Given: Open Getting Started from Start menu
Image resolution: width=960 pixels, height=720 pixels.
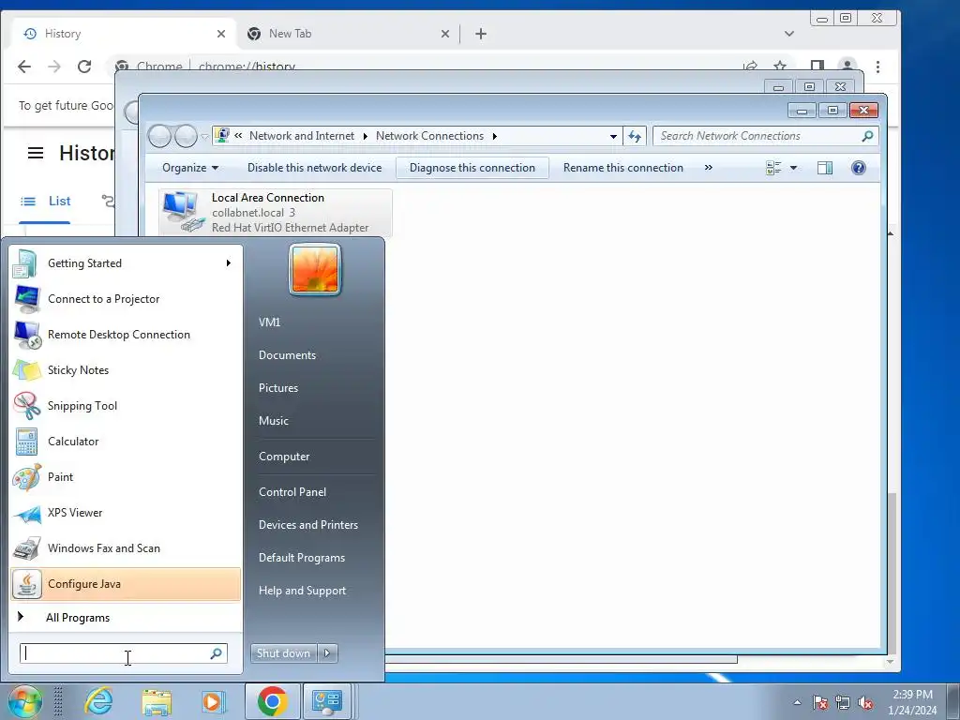Looking at the screenshot, I should 125,263.
